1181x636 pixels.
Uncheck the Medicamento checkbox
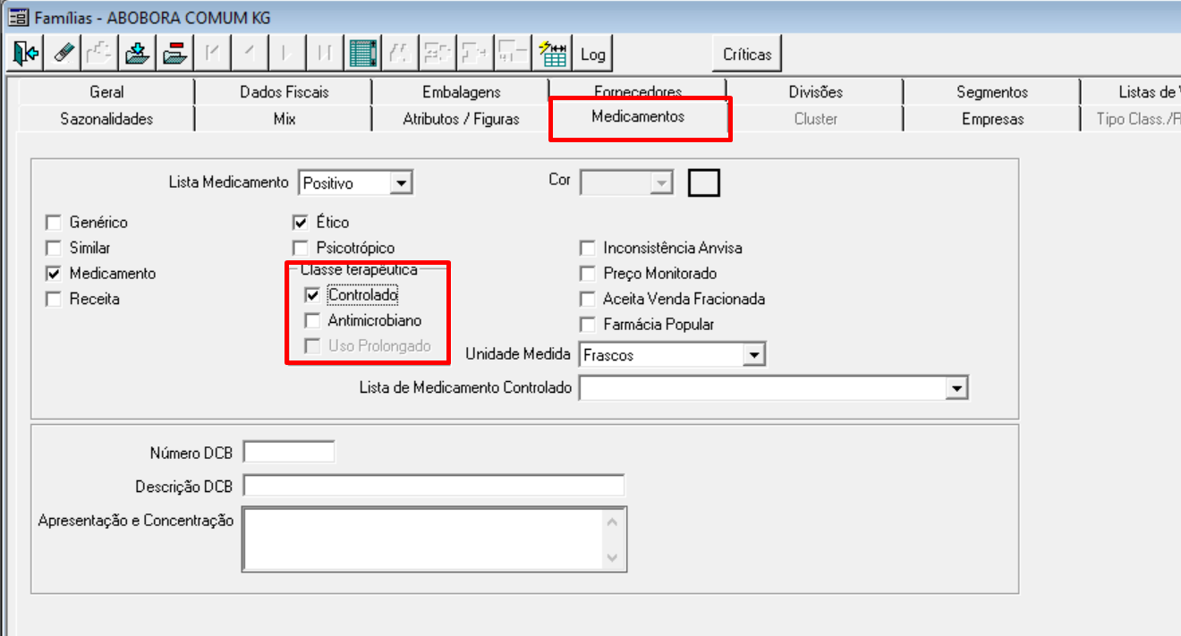pyautogui.click(x=53, y=274)
